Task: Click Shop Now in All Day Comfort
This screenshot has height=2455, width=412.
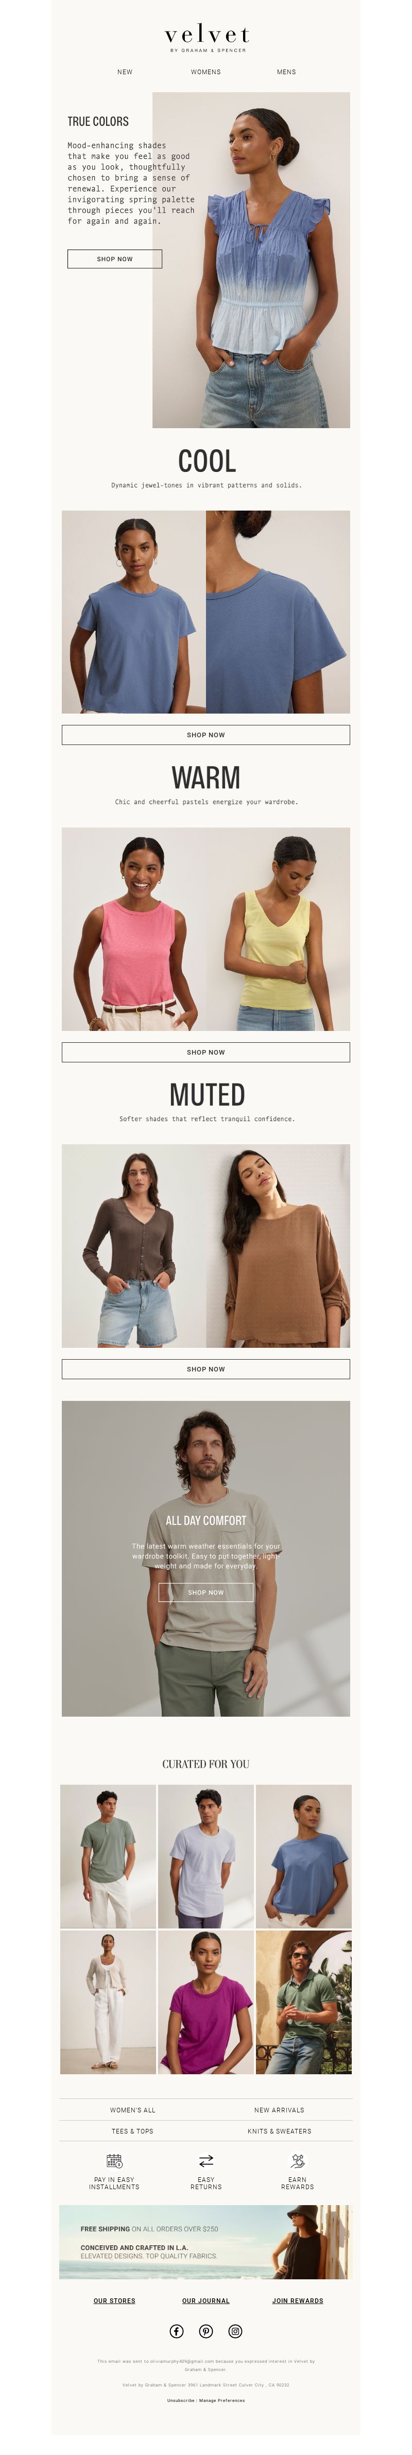Action: pos(206,1593)
